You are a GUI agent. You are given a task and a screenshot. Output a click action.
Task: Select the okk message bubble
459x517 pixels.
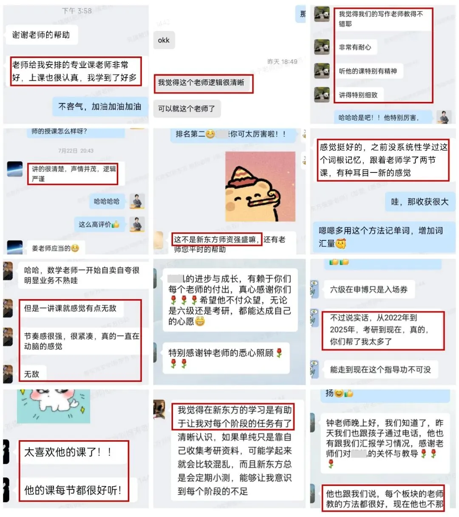164,40
